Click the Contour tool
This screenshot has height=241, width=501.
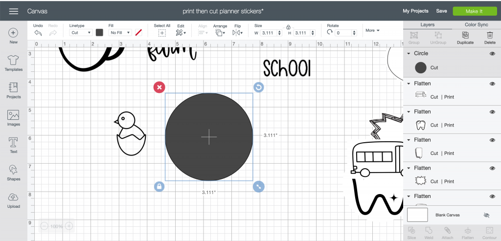[x=489, y=233]
